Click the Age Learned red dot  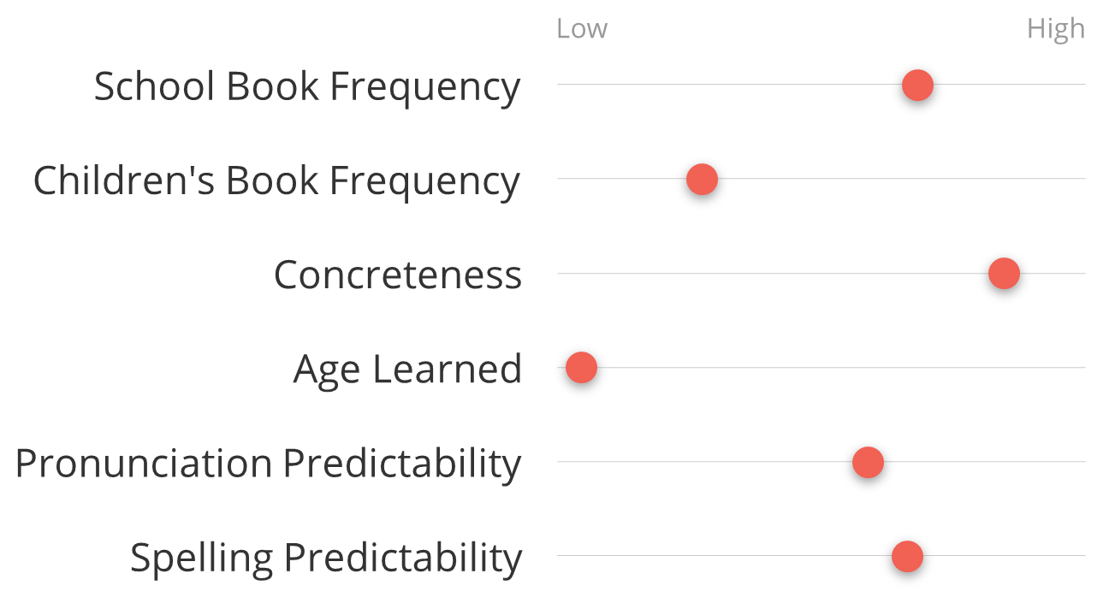581,368
